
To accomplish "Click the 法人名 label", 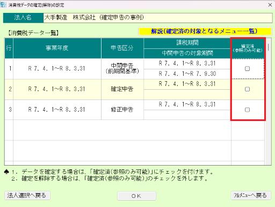I will [23, 18].
